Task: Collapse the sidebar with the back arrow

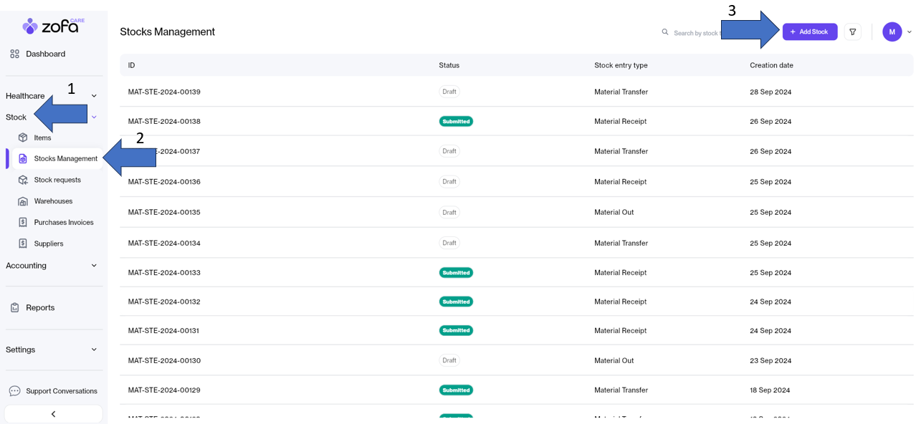Action: (x=53, y=414)
